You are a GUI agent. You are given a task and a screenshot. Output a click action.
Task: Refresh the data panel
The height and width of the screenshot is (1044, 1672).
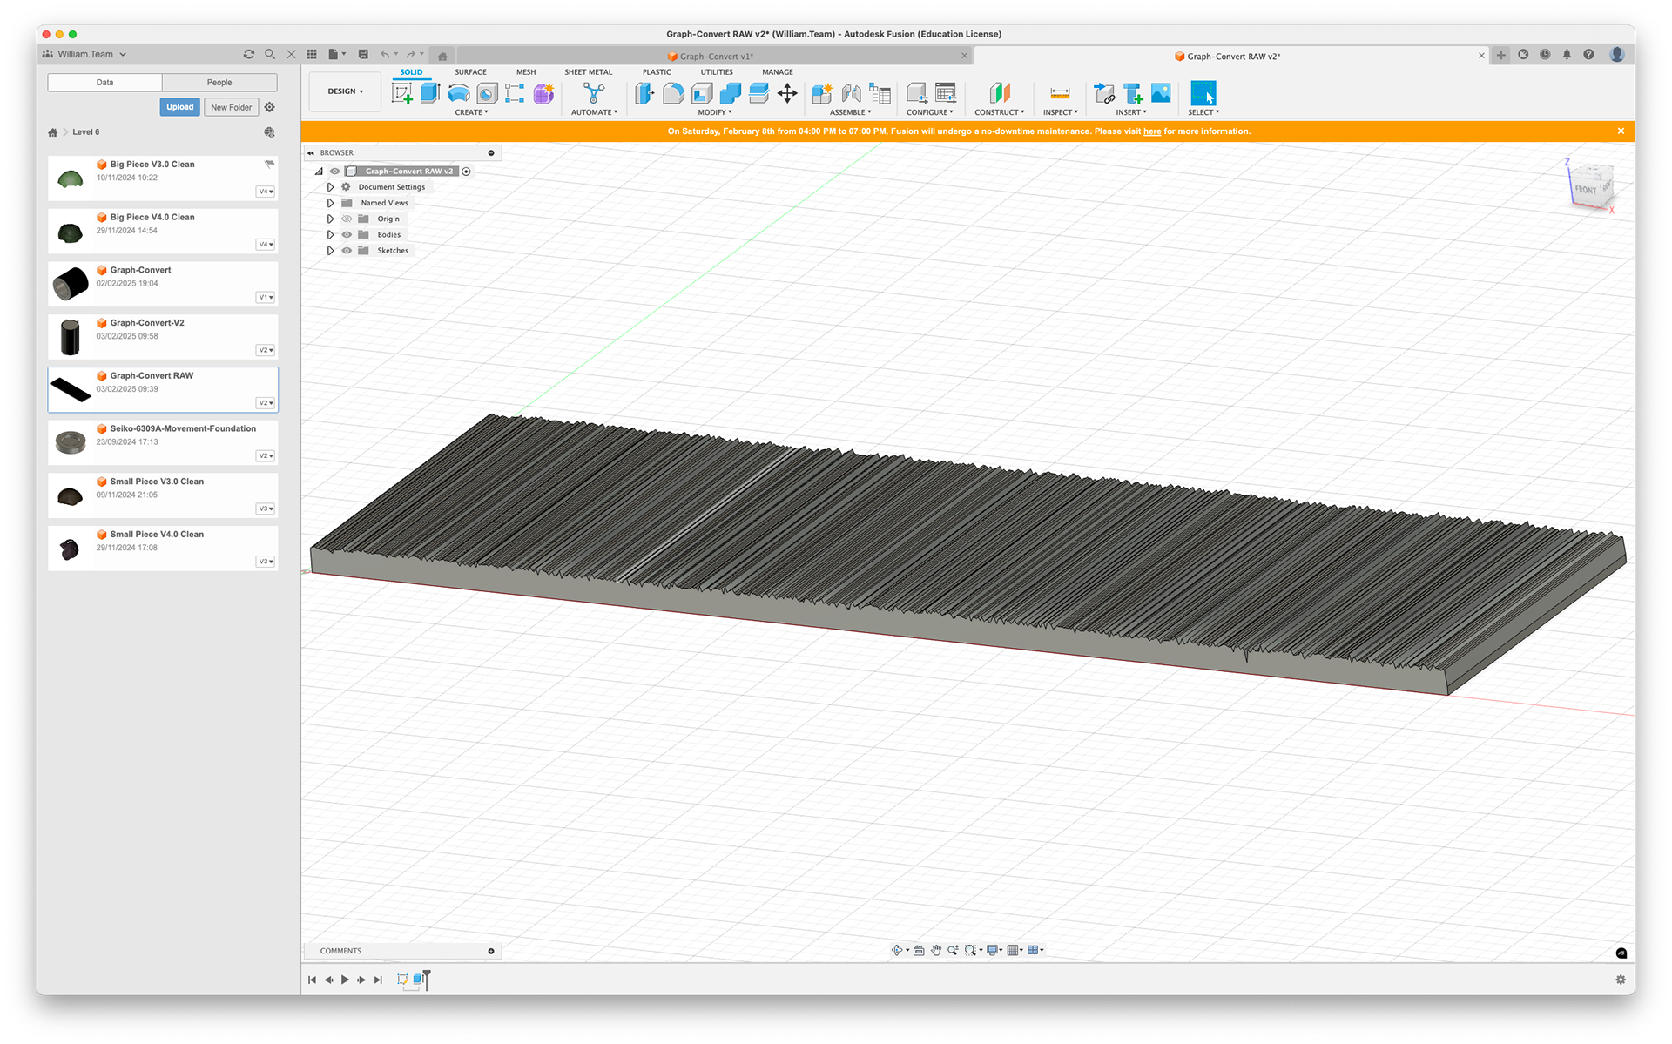(x=249, y=54)
